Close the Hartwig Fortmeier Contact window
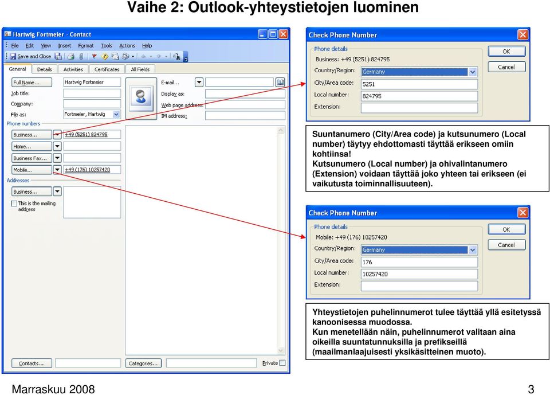550x395 pixels. pos(283,34)
